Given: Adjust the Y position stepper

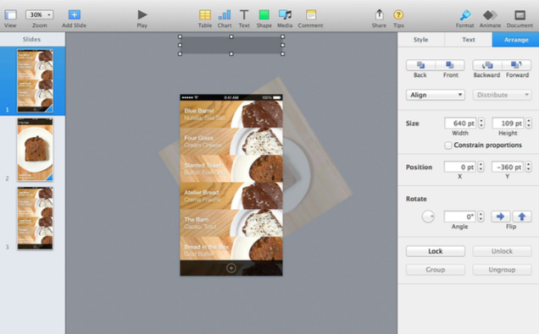Looking at the screenshot, I should click(529, 167).
